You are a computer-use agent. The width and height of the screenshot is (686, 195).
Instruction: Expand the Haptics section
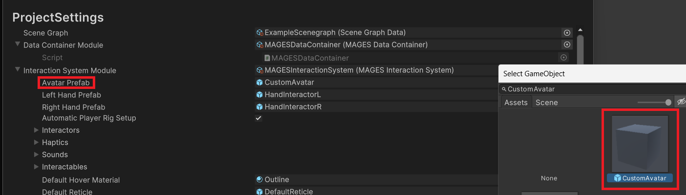click(37, 143)
